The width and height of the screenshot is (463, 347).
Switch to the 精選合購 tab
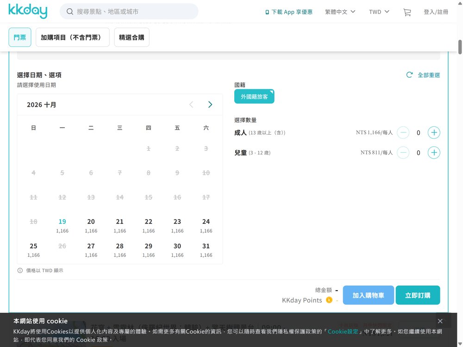point(131,37)
